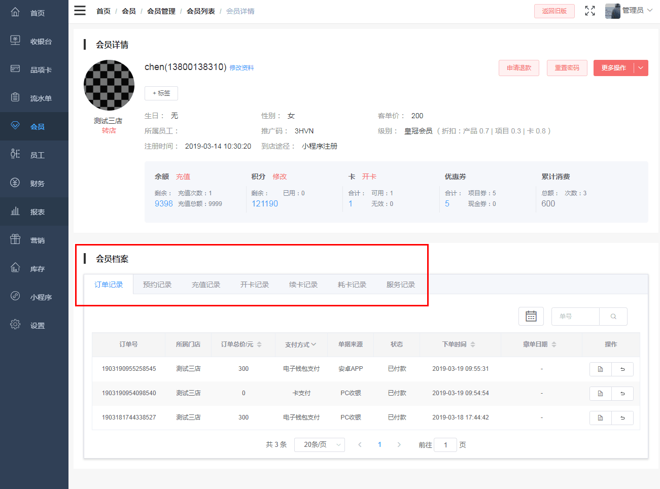Go to 会员管理 breadcrumb
660x489 pixels.
pos(161,11)
